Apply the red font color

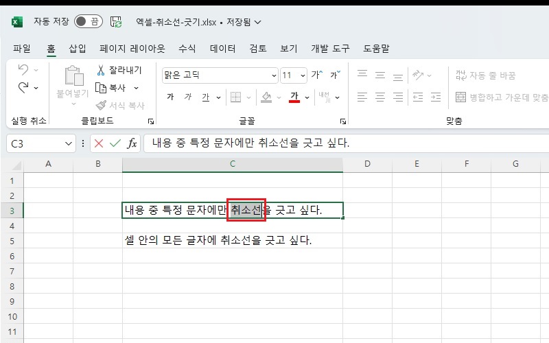(x=294, y=97)
